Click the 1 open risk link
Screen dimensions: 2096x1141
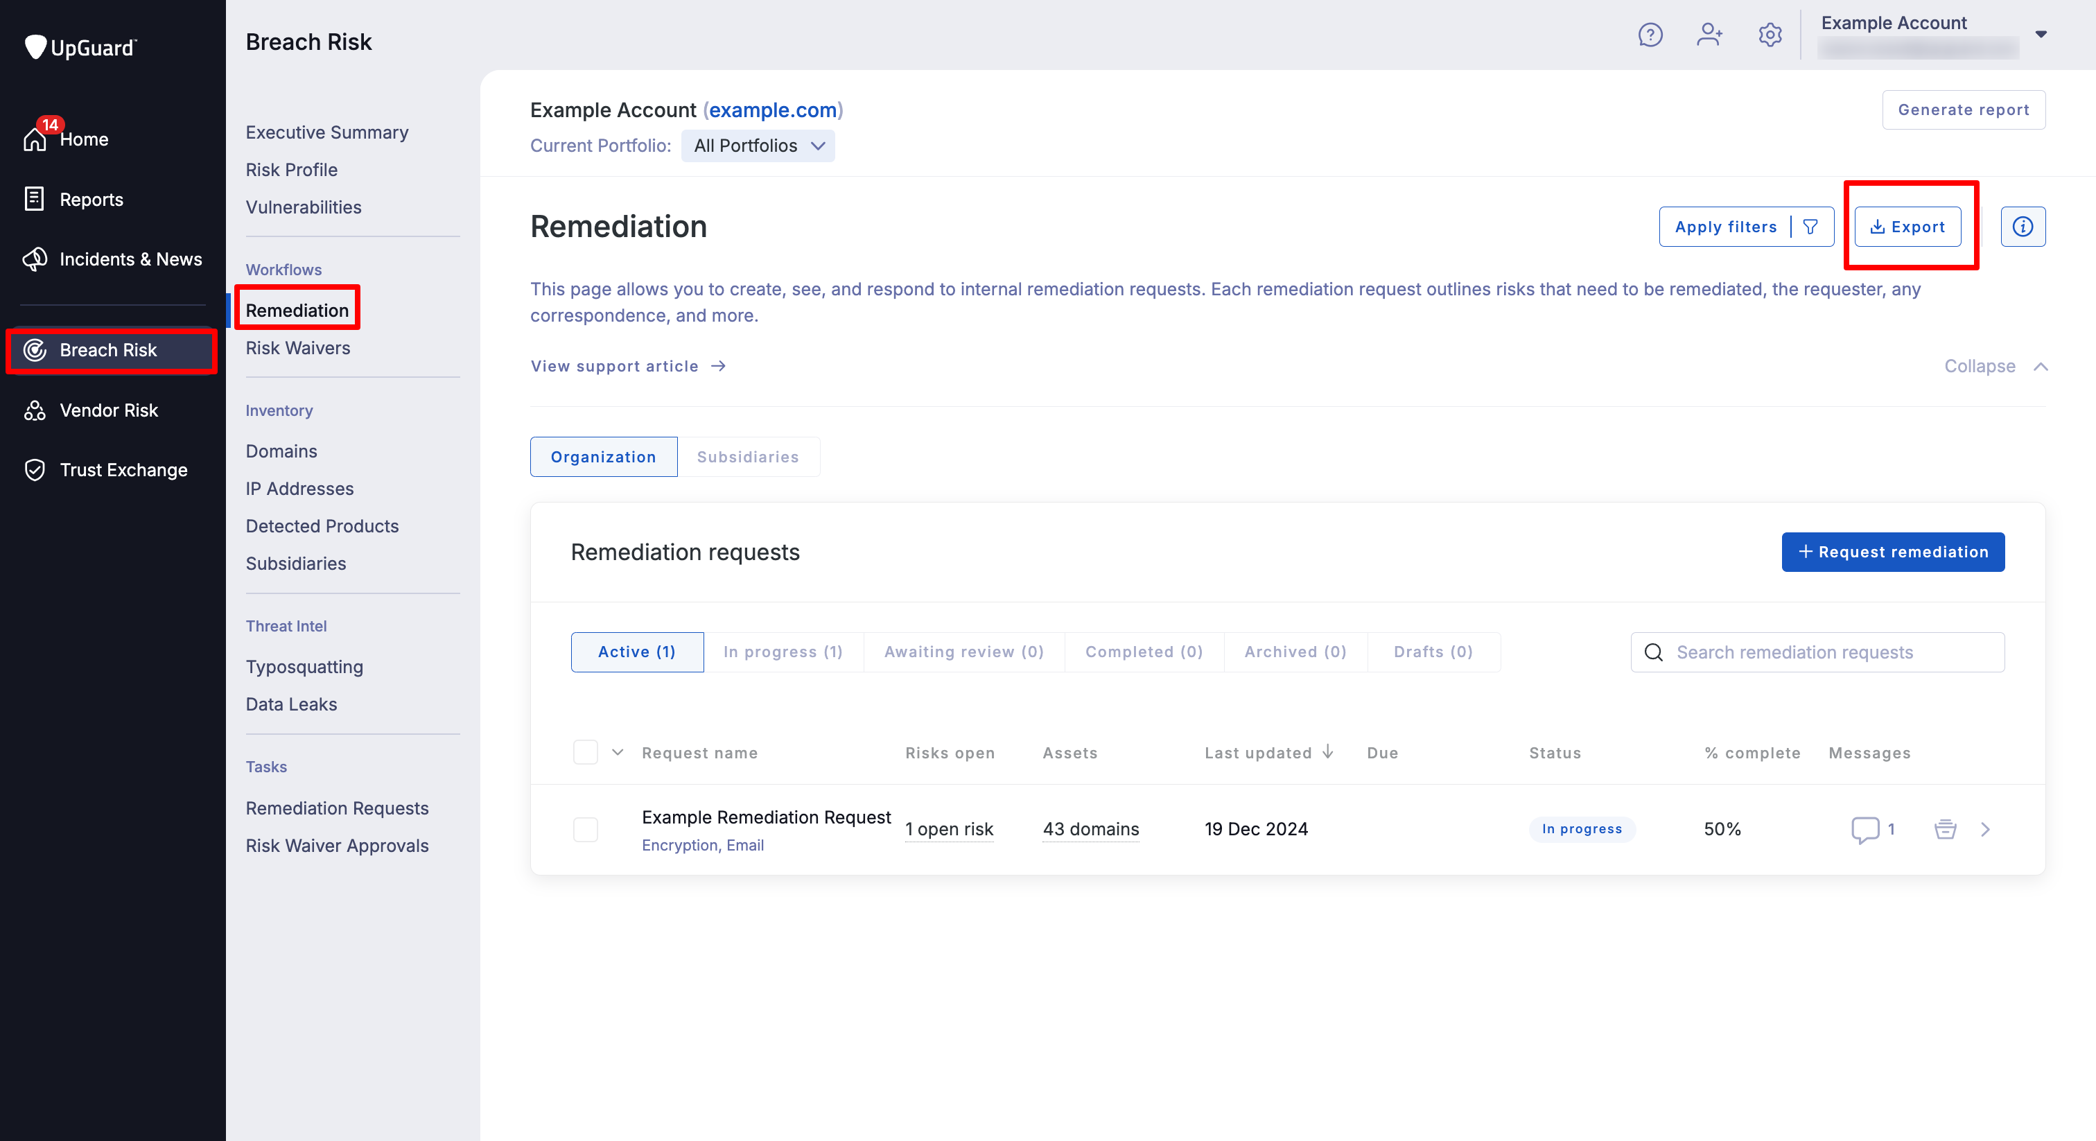point(949,829)
